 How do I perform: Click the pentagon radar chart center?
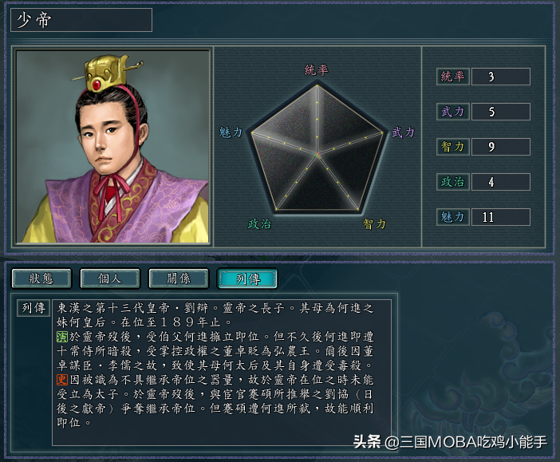point(317,155)
